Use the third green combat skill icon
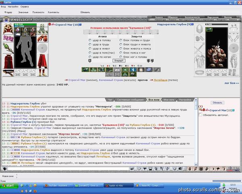242x194 pixels. [x=101, y=70]
